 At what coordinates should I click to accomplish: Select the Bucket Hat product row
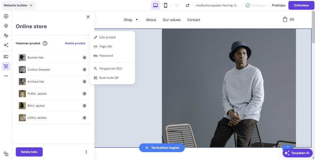click(53, 58)
